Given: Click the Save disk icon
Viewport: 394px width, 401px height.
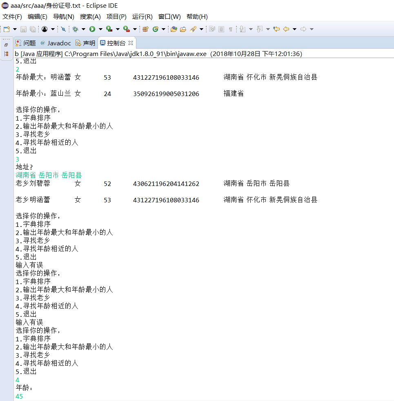Looking at the screenshot, I should point(23,29).
